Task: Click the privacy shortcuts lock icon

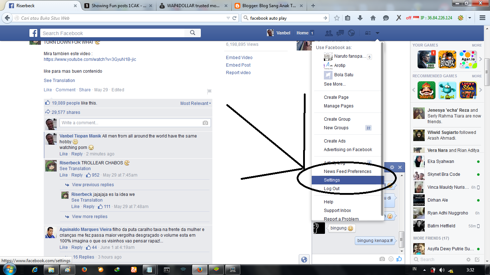Action: point(368,33)
